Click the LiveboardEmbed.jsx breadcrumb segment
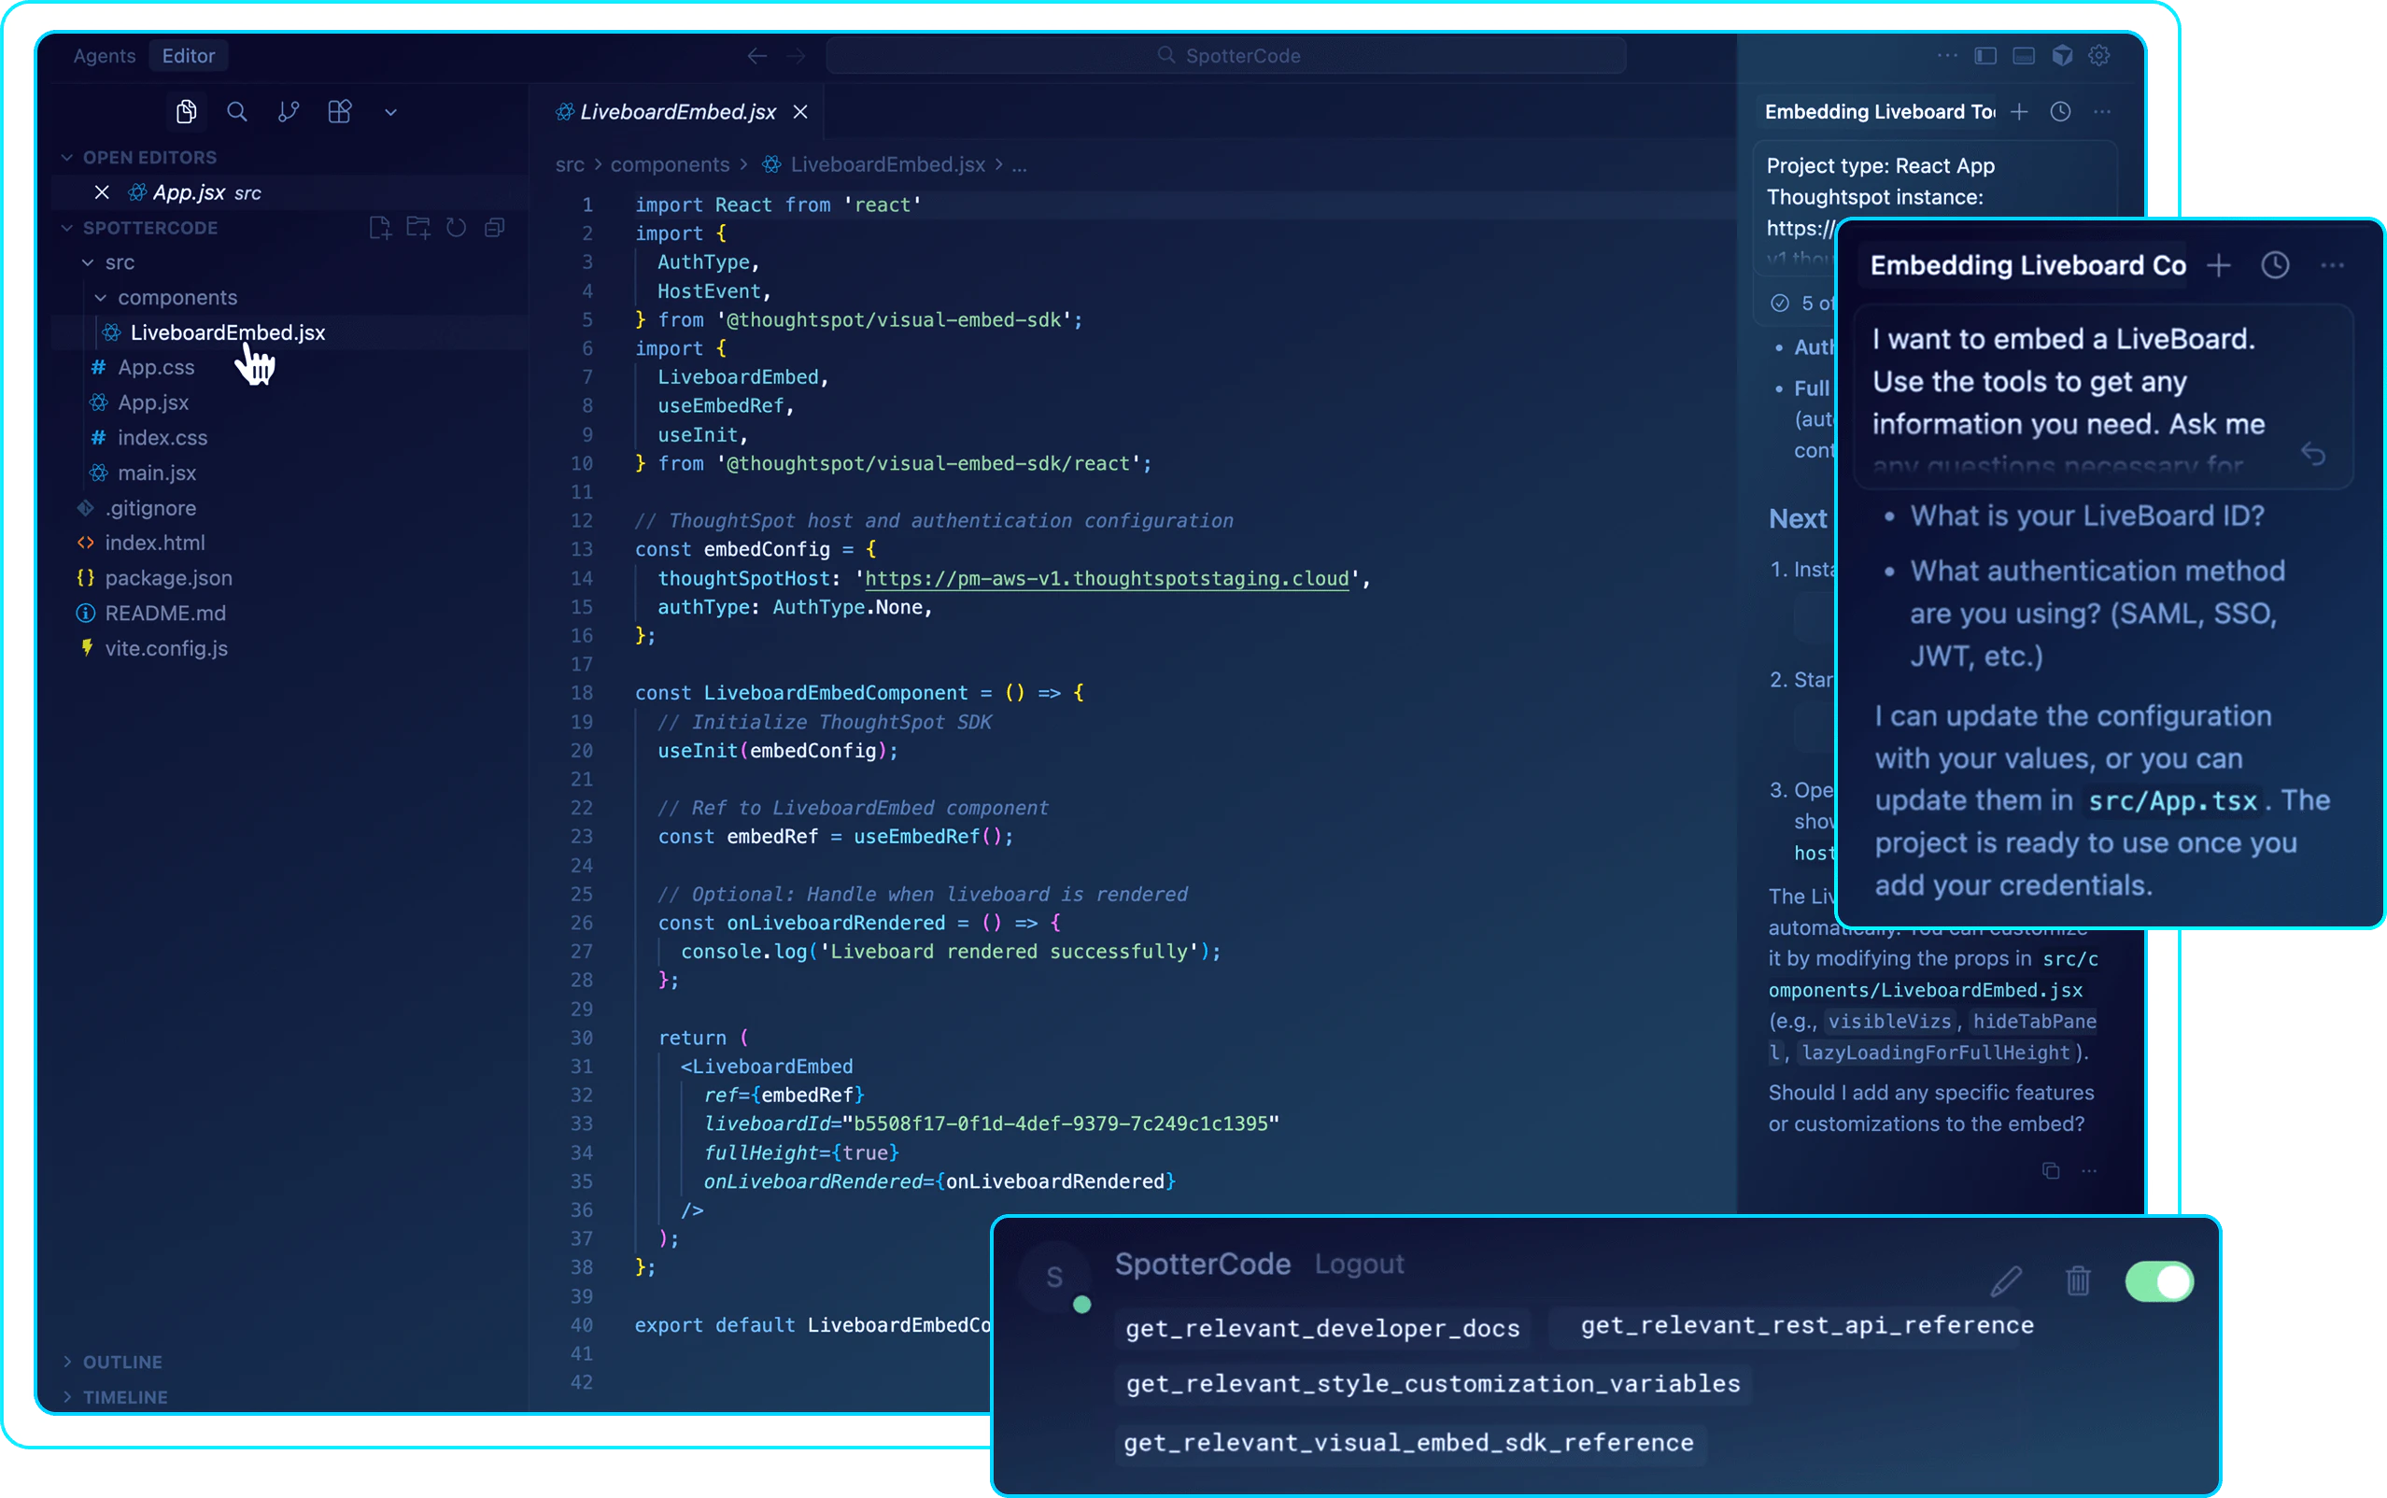The image size is (2387, 1498). tap(886, 164)
